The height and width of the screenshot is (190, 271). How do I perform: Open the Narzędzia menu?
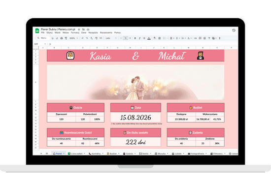click(93, 32)
